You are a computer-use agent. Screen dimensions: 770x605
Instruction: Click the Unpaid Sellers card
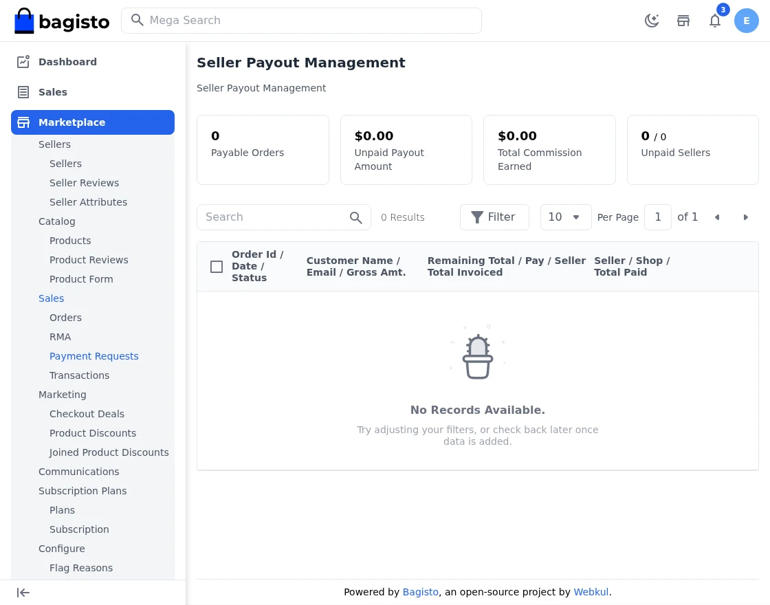coord(693,150)
